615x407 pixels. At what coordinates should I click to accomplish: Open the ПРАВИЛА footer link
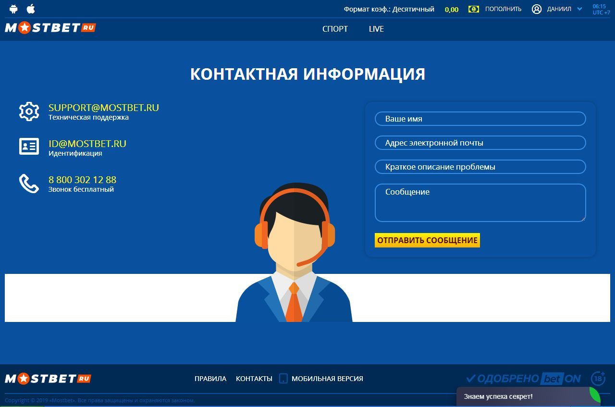tap(210, 379)
